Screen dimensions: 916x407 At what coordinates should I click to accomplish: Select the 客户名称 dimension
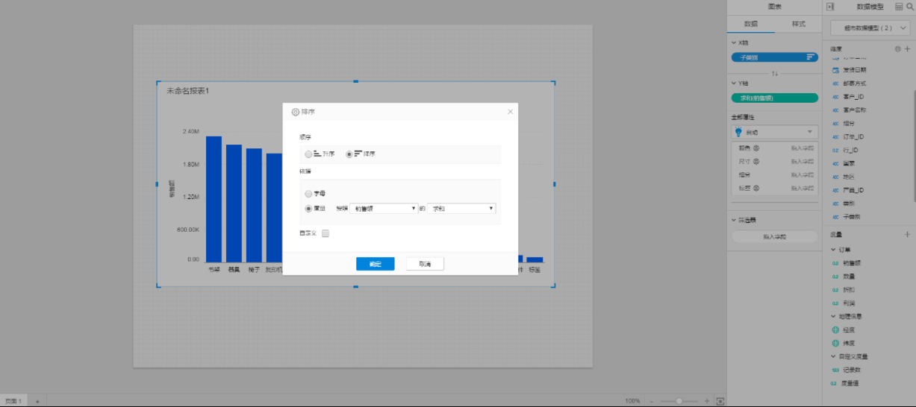[854, 110]
